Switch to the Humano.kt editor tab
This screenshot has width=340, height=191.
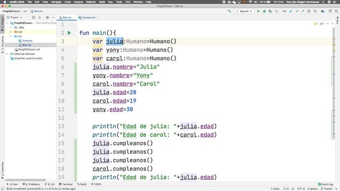[x=88, y=18]
